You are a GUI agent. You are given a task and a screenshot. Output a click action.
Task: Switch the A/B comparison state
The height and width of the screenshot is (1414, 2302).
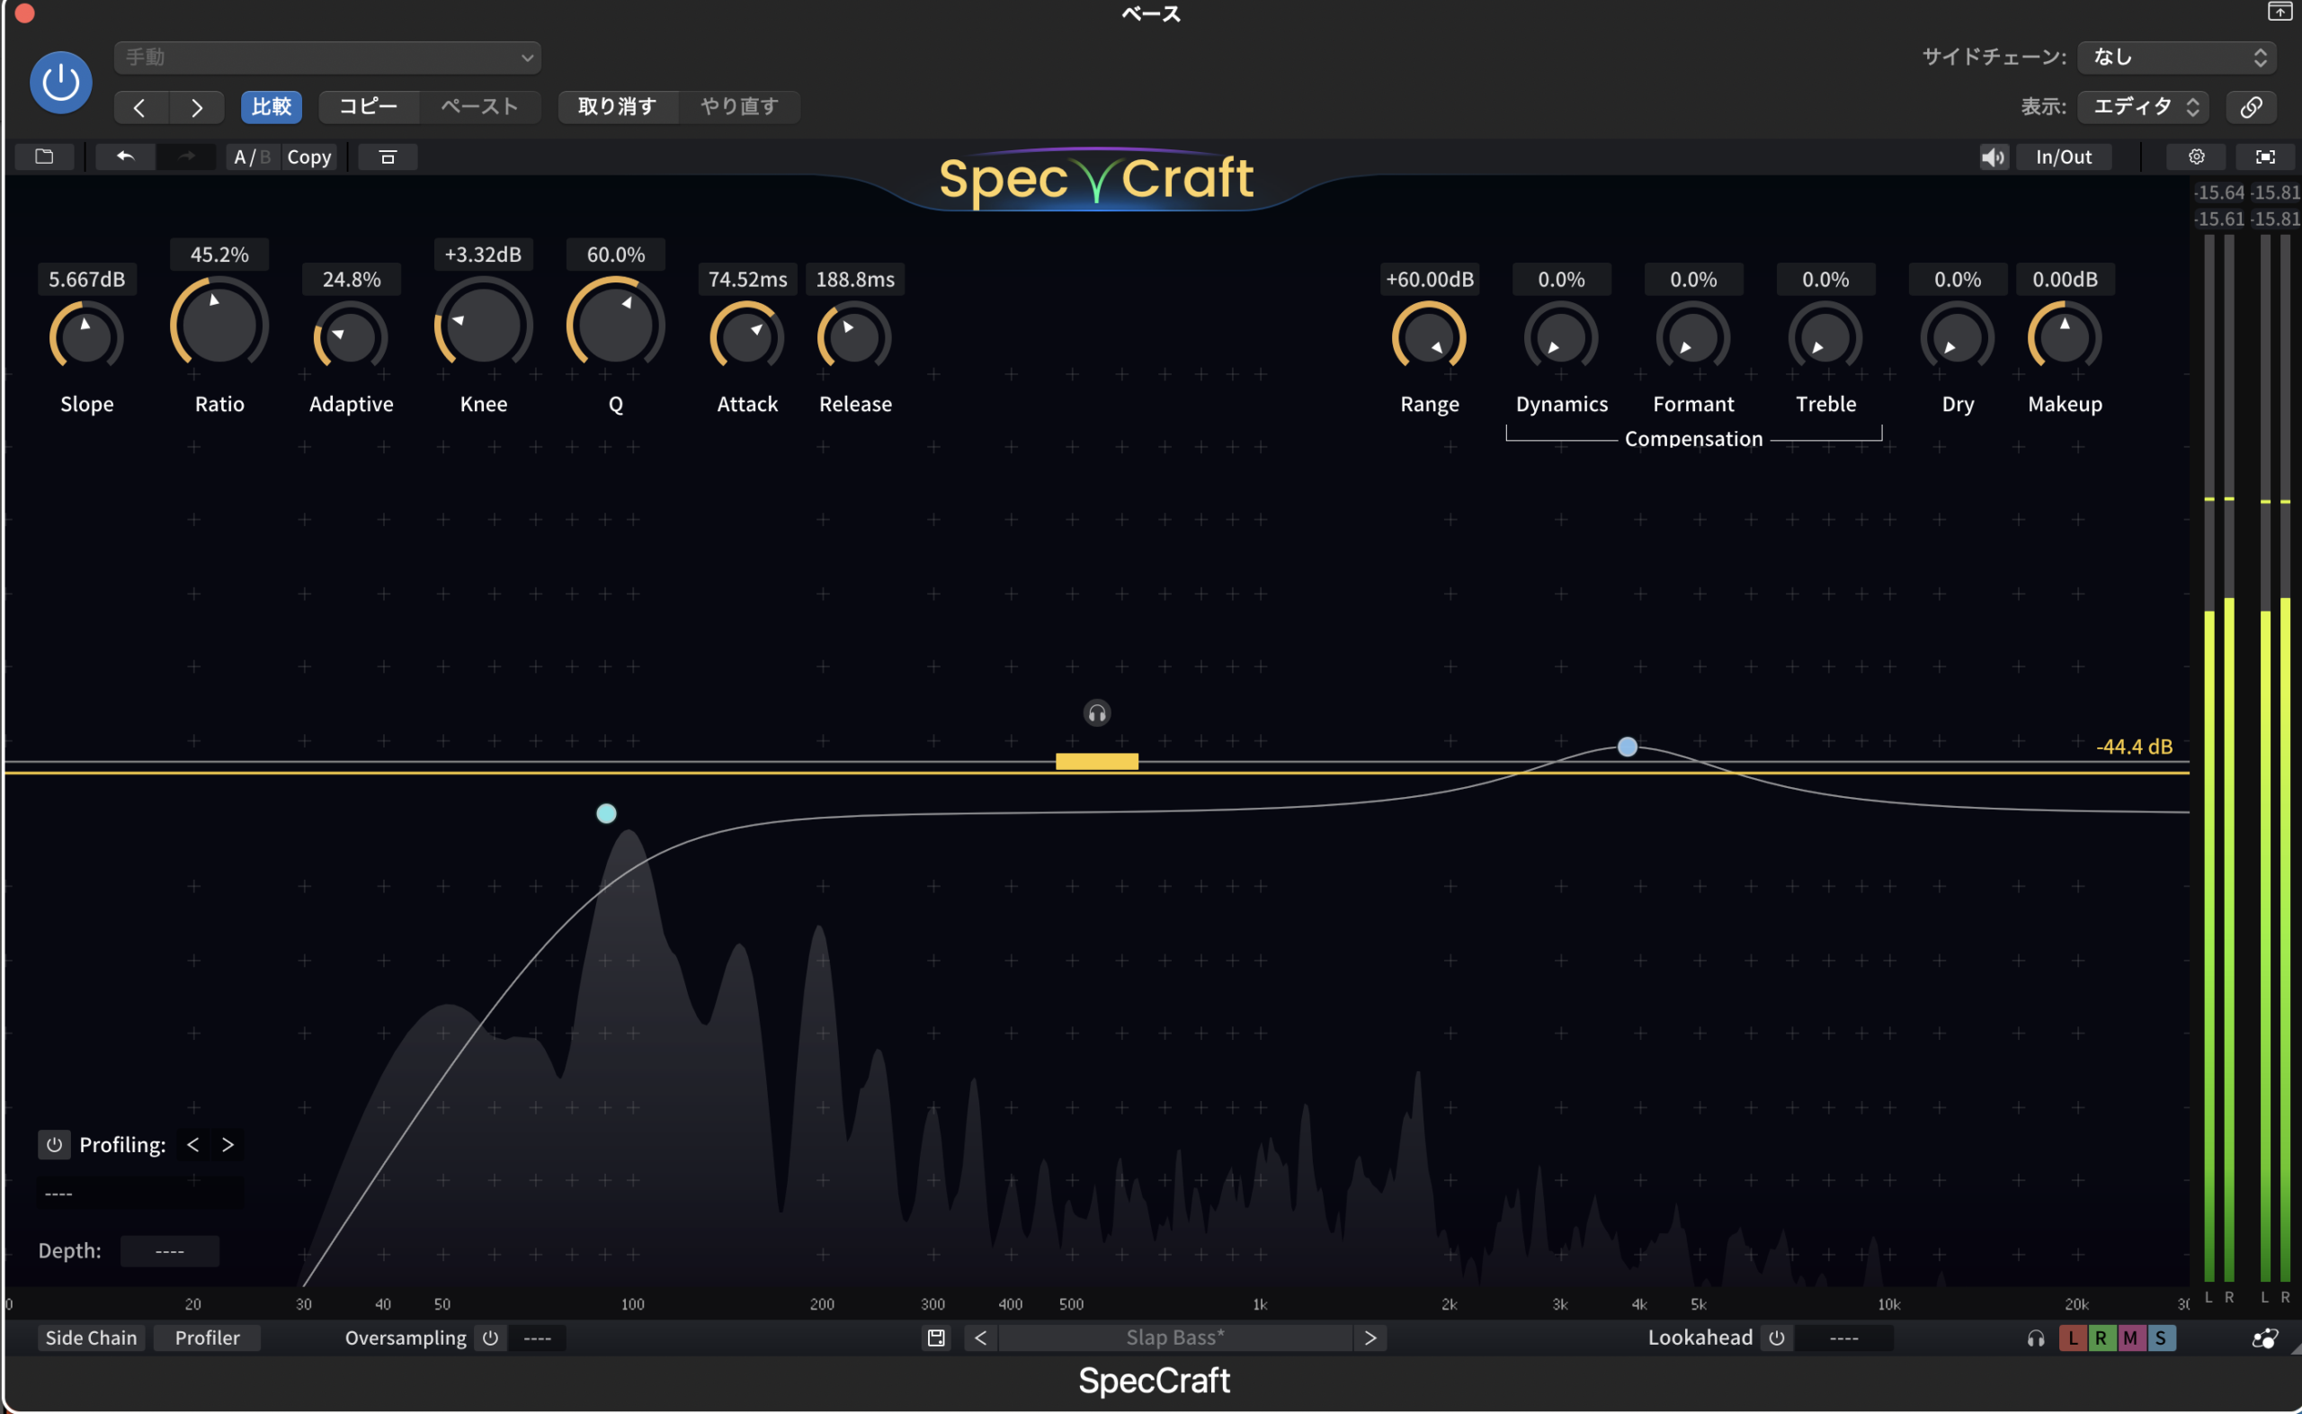coord(253,157)
